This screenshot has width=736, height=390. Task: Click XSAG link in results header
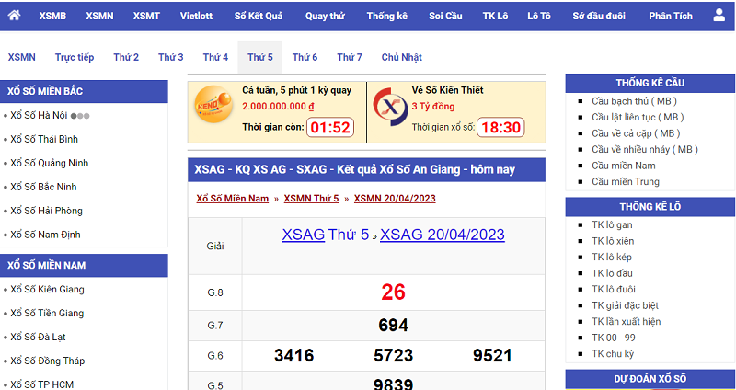[304, 235]
